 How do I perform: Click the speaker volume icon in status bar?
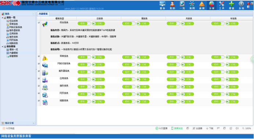[x=237, y=128]
